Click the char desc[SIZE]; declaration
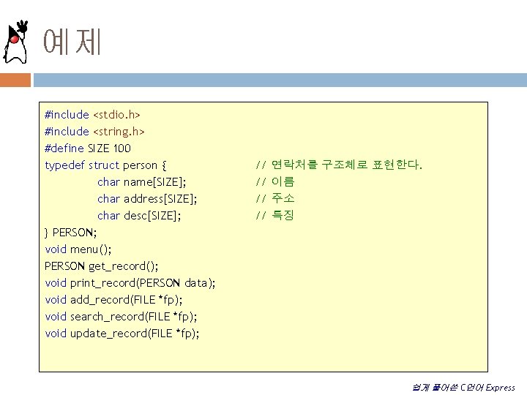527x395 pixels. tap(139, 216)
